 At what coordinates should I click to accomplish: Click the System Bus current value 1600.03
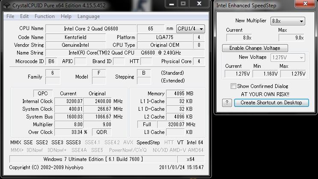point(69,117)
